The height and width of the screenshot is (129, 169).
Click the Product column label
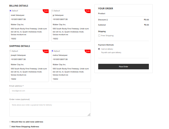coord(102,13)
